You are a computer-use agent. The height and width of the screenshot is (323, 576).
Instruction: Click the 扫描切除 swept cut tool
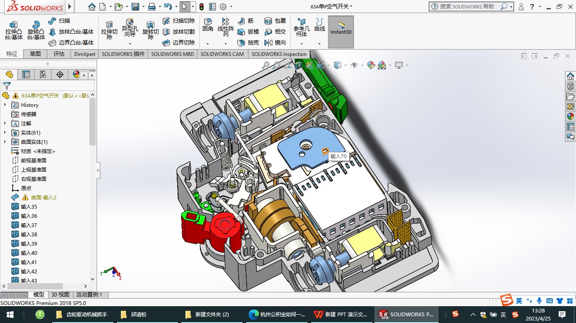coord(179,21)
